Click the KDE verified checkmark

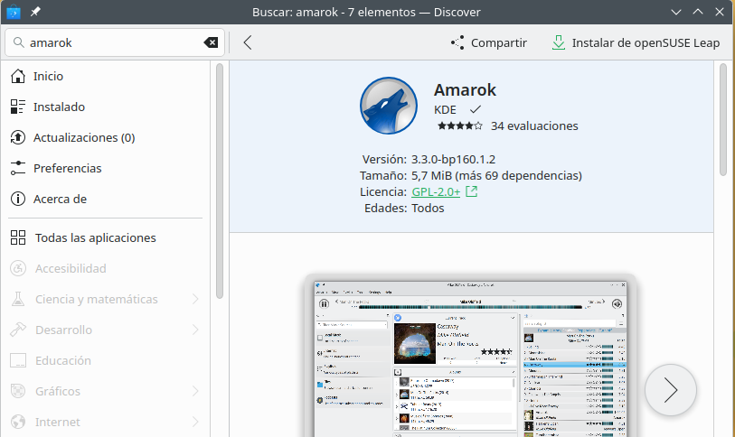475,109
